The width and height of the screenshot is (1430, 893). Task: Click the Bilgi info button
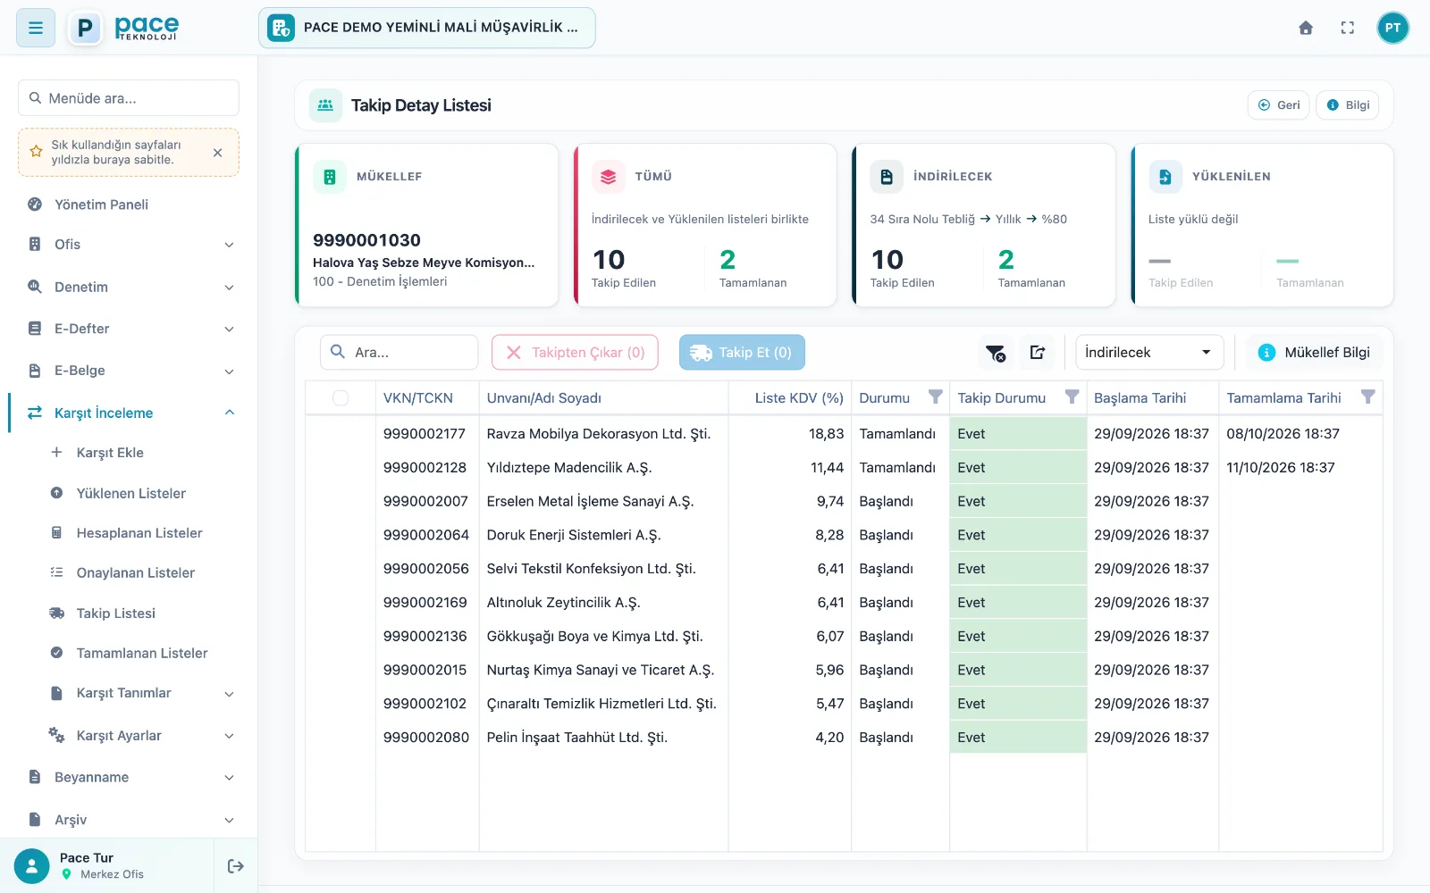(1348, 105)
